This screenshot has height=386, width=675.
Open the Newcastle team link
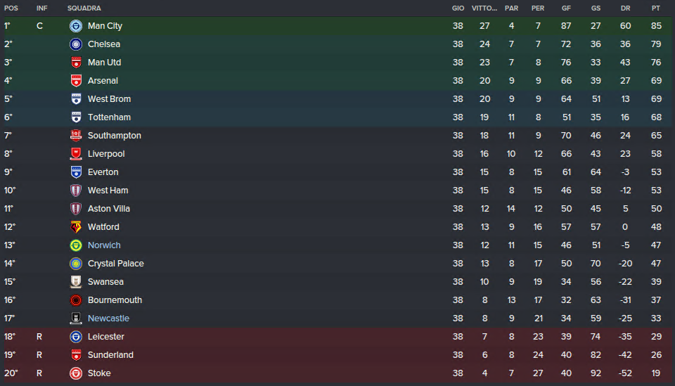(x=108, y=319)
